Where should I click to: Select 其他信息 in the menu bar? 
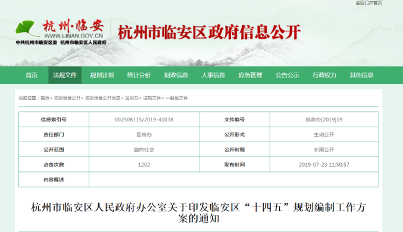click(x=361, y=75)
